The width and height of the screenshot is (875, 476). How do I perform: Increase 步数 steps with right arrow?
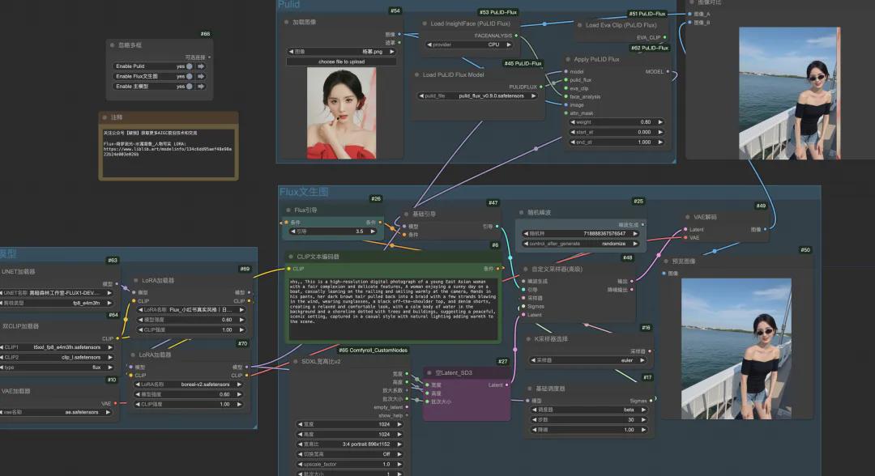click(644, 419)
